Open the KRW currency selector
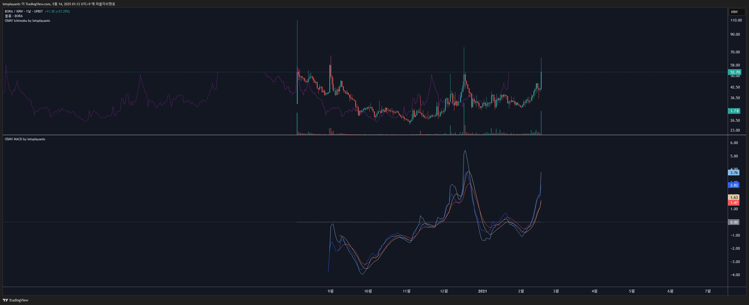The image size is (749, 305). coord(736,12)
